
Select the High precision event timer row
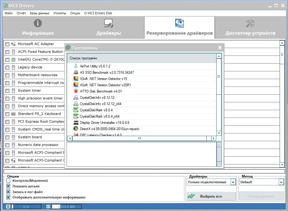pyautogui.click(x=34, y=98)
